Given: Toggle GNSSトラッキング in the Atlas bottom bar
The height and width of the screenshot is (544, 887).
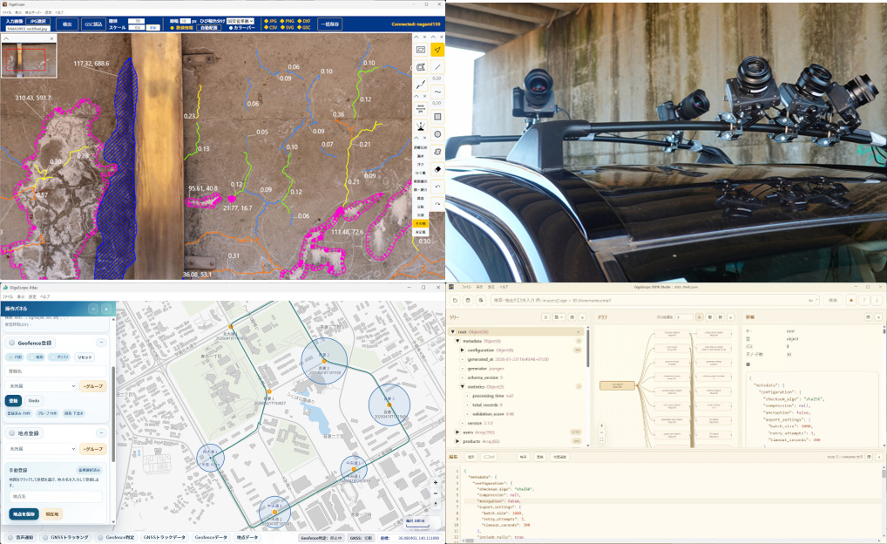Looking at the screenshot, I should [x=65, y=537].
